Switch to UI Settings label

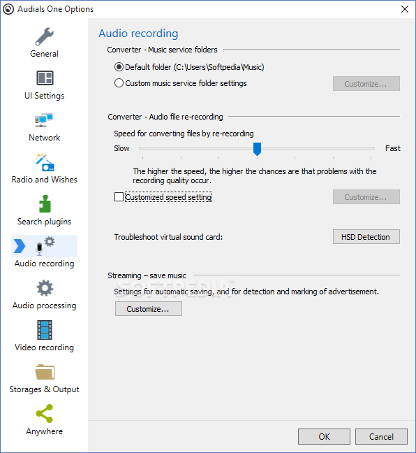click(44, 96)
